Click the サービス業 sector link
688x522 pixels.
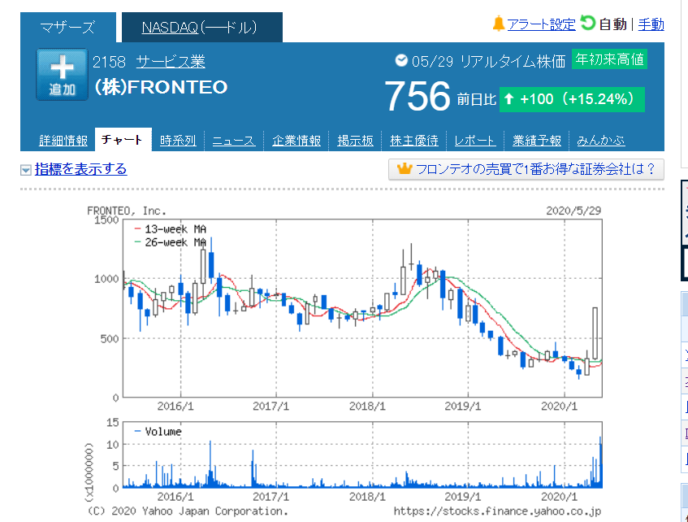click(171, 62)
